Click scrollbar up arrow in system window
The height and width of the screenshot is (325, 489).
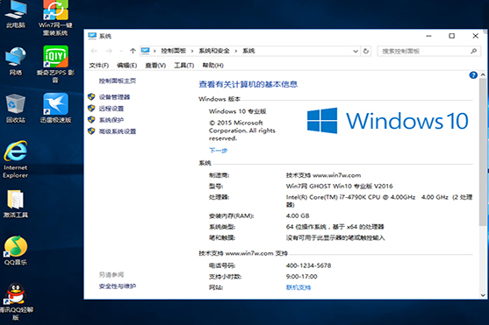(483, 74)
